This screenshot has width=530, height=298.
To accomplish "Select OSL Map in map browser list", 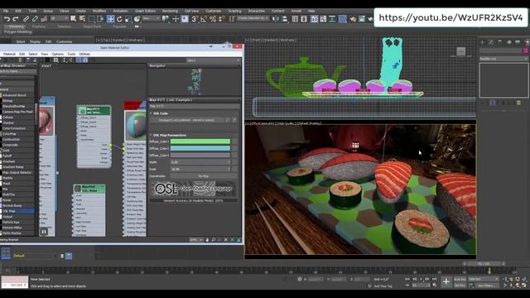I will click(17, 211).
